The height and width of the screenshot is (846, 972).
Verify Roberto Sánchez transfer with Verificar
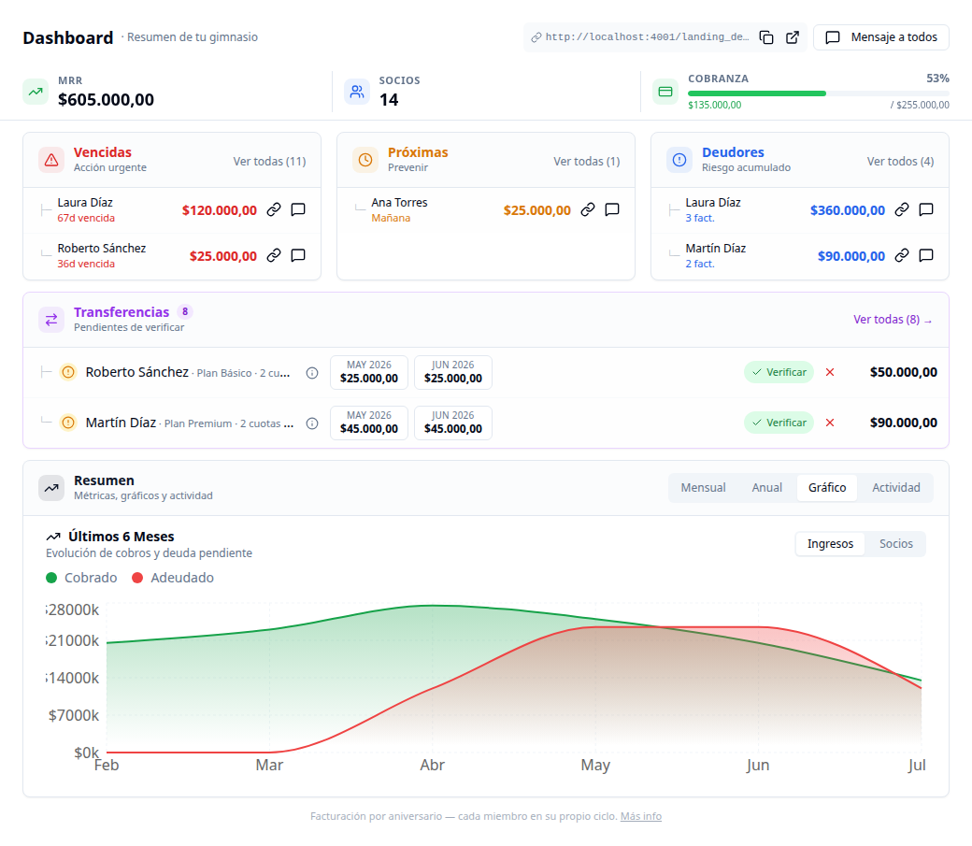coord(779,372)
